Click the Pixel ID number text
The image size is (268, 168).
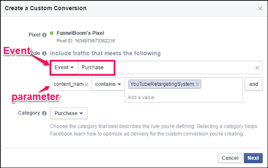coord(95,41)
